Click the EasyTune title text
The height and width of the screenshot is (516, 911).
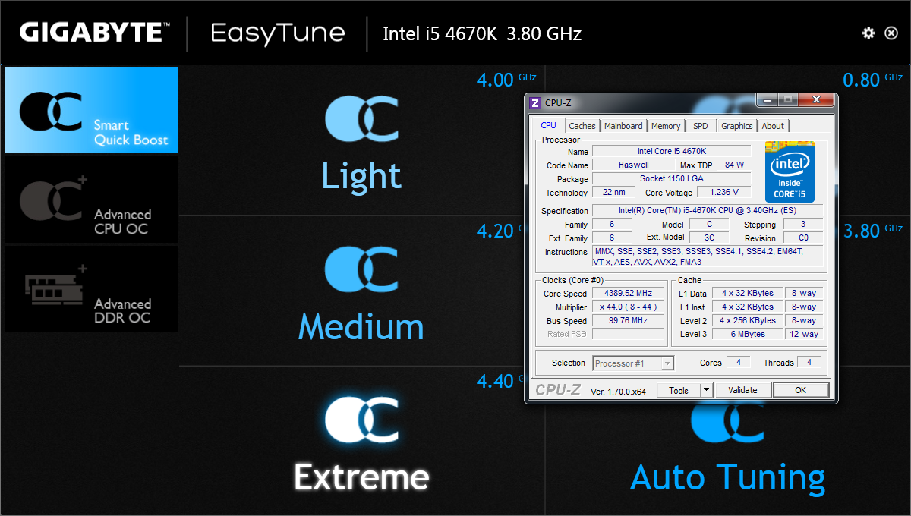(x=278, y=33)
